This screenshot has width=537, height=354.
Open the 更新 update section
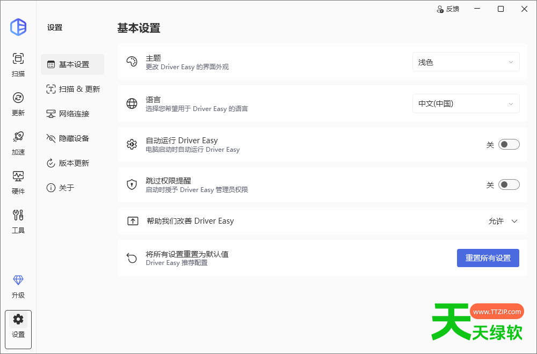[18, 104]
